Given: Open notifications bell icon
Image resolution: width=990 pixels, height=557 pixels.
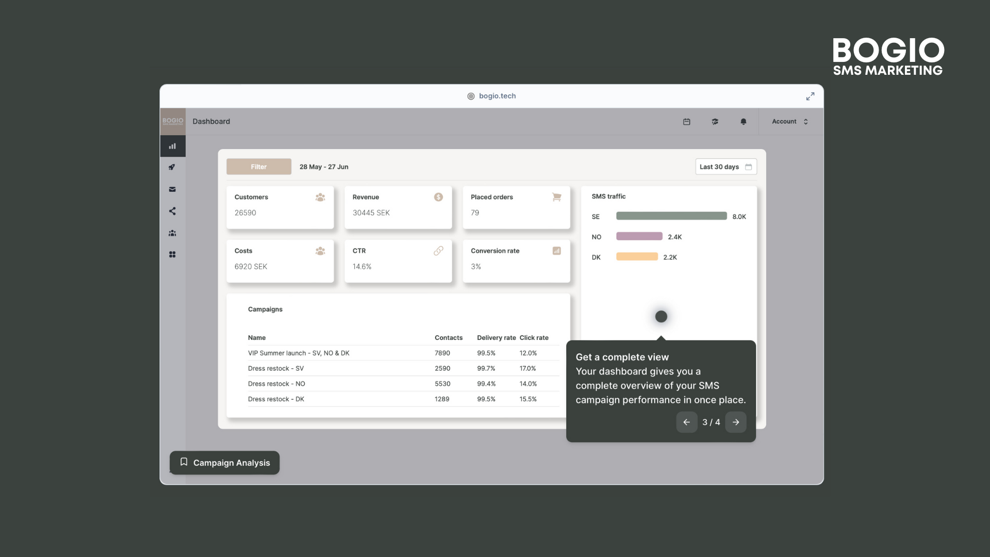Looking at the screenshot, I should (743, 122).
